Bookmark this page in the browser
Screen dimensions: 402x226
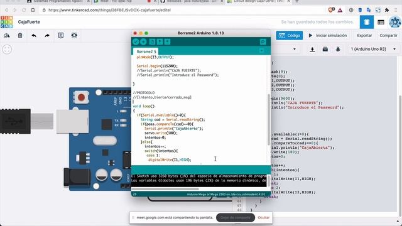pyautogui.click(x=33, y=10)
